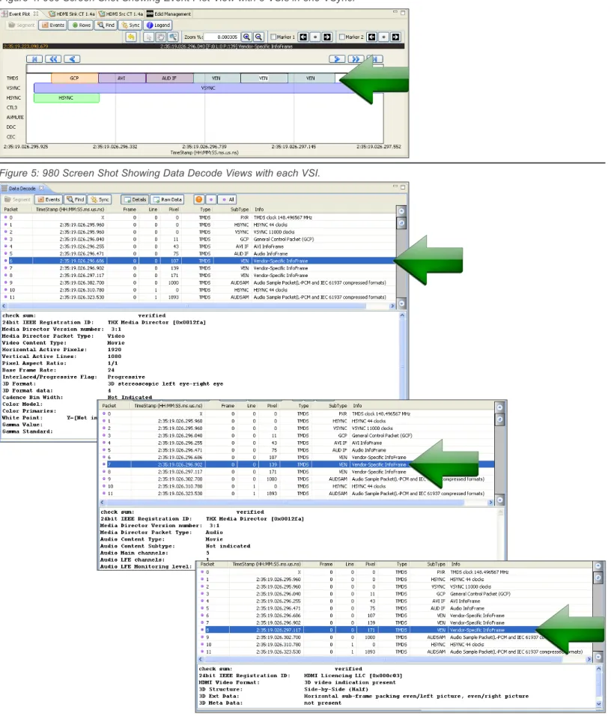Select the zoom-to-region tool in Event Plot
This screenshot has width=611, height=716.
(x=173, y=37)
